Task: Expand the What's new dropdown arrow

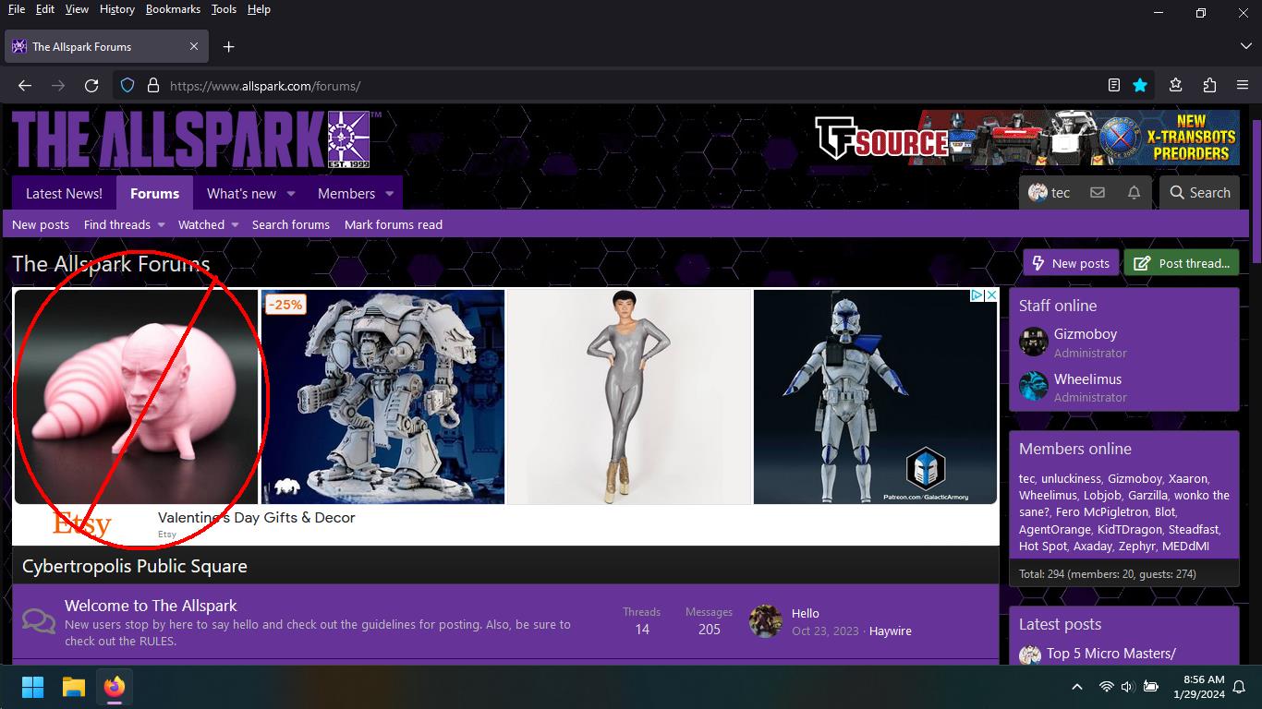Action: pos(291,194)
